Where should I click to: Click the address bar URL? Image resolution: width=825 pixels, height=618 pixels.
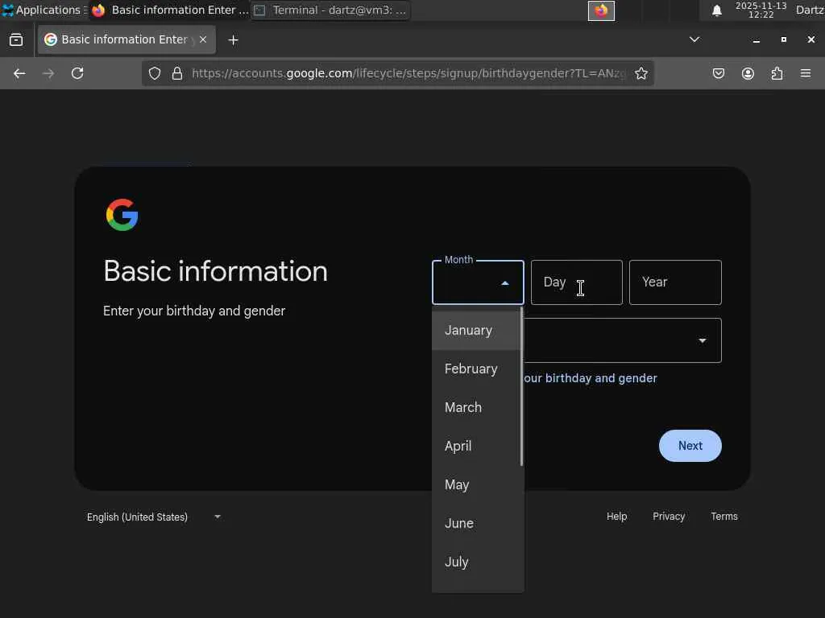pyautogui.click(x=408, y=73)
